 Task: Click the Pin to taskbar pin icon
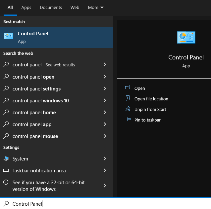tap(128, 119)
